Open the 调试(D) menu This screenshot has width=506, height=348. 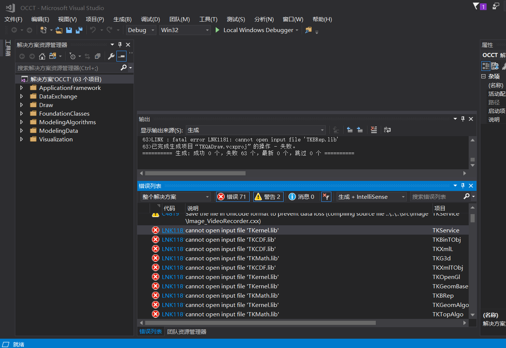pyautogui.click(x=150, y=19)
